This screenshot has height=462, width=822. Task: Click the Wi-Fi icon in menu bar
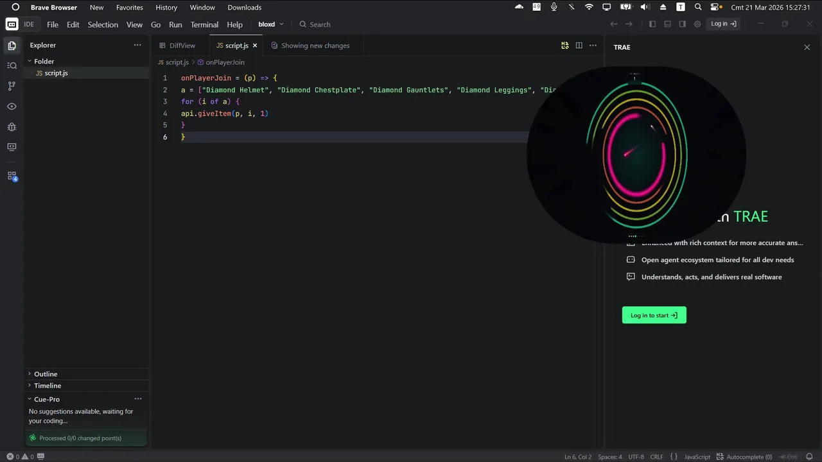point(589,7)
